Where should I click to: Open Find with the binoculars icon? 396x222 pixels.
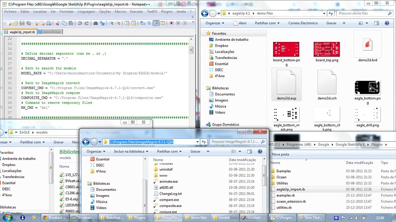pos(96,23)
